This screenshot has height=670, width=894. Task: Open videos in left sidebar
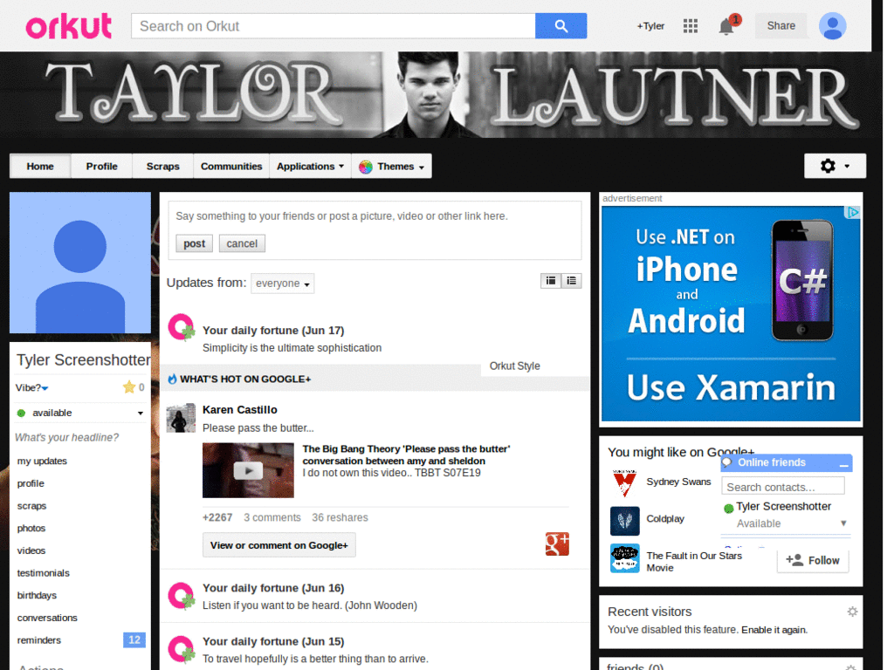31,550
